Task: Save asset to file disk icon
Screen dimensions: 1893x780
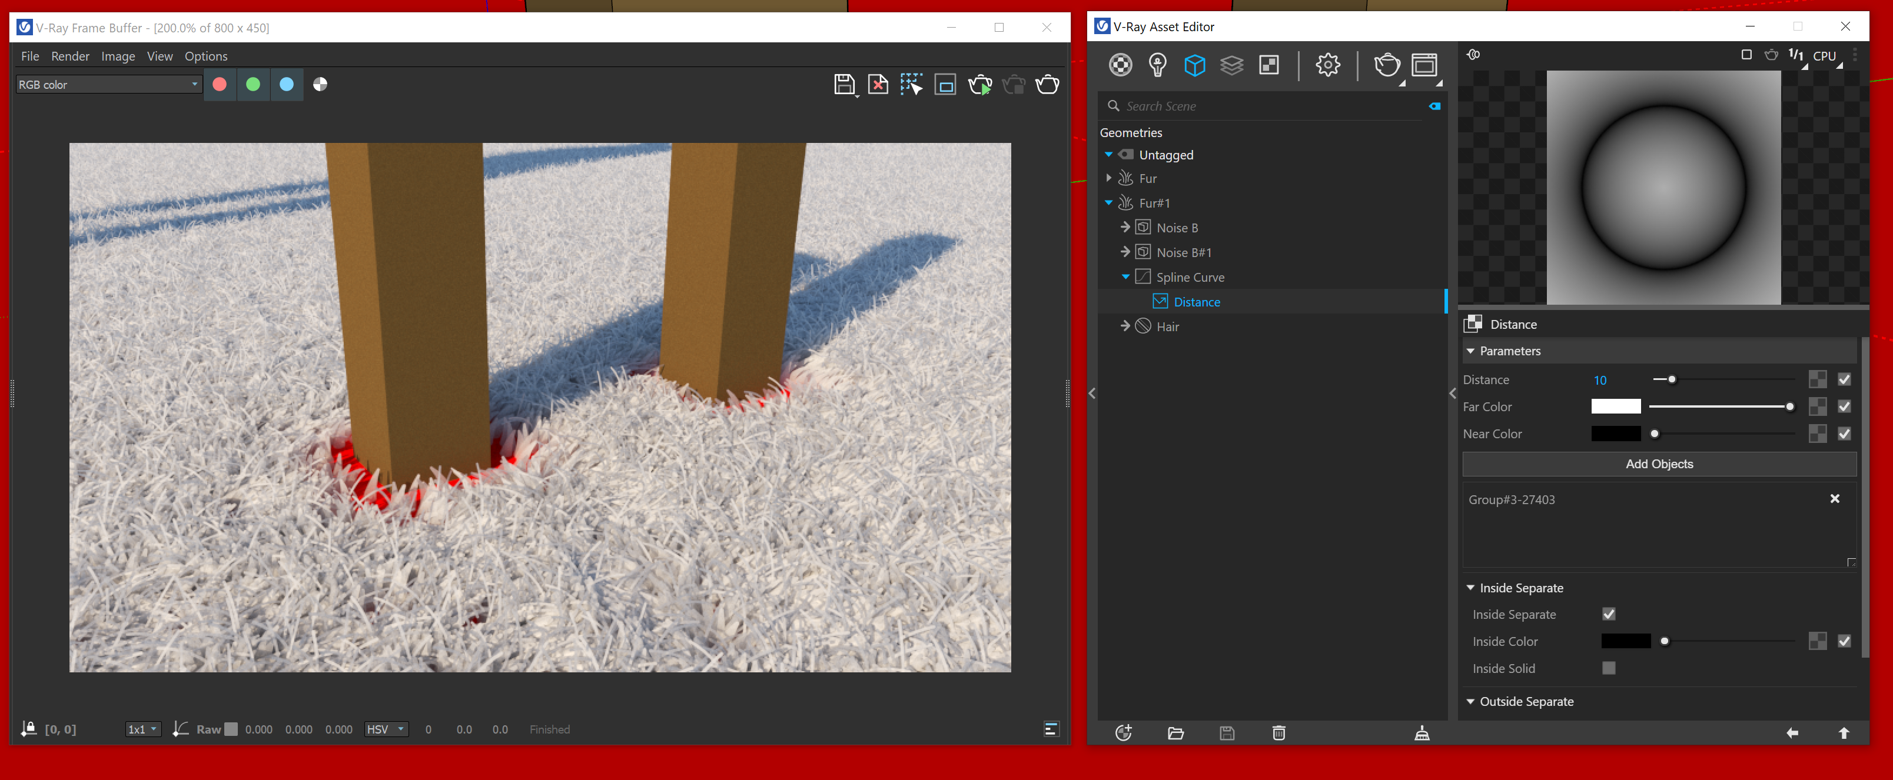Action: tap(1227, 732)
